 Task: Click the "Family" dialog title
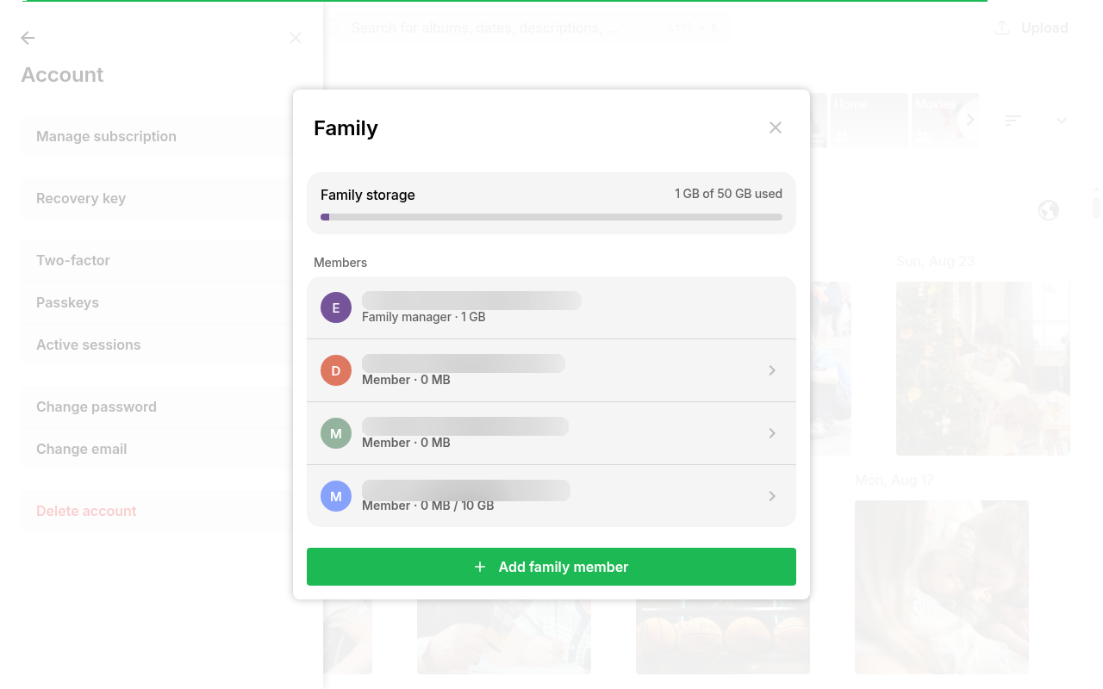tap(346, 128)
